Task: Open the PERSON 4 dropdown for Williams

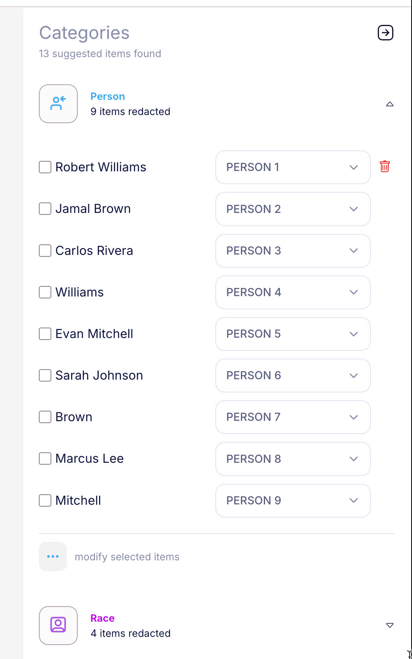Action: click(x=293, y=292)
